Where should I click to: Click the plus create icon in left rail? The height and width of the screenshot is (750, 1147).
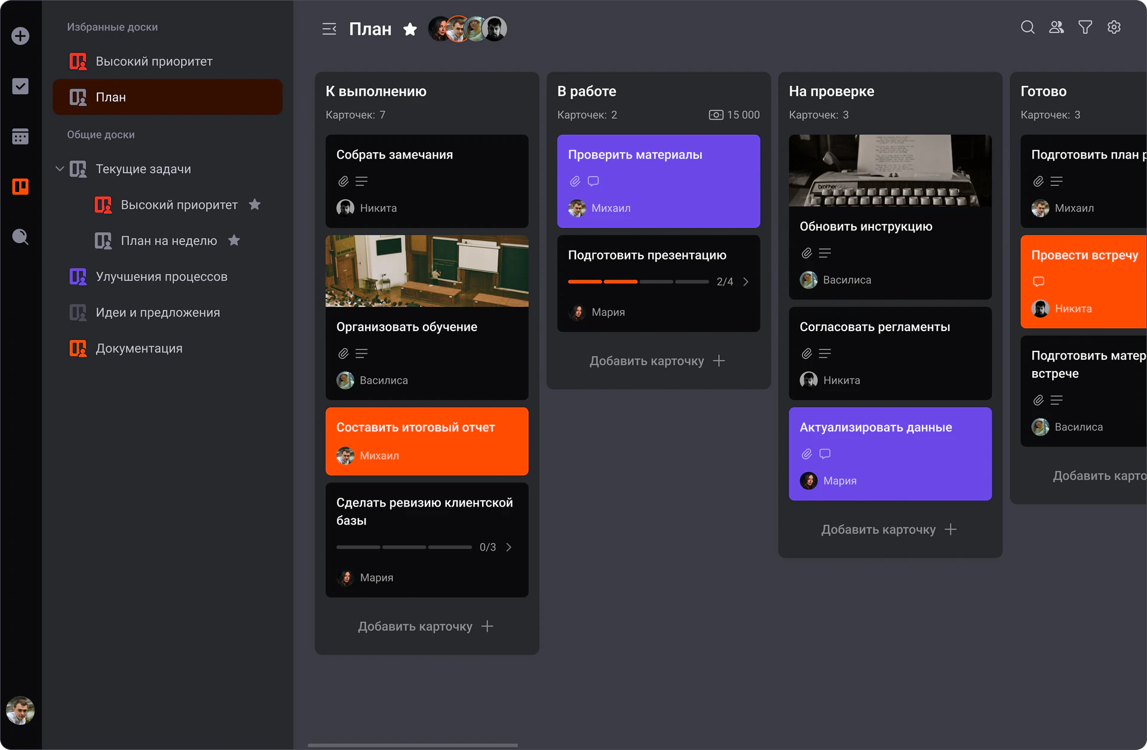[20, 36]
